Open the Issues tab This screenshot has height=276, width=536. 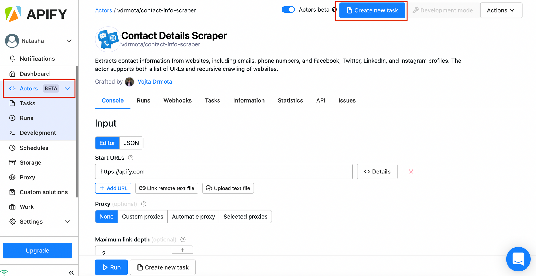click(347, 100)
